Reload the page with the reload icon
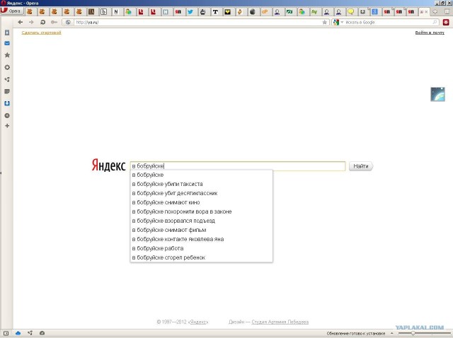Viewport: 453px width, 338px height. coord(42,22)
